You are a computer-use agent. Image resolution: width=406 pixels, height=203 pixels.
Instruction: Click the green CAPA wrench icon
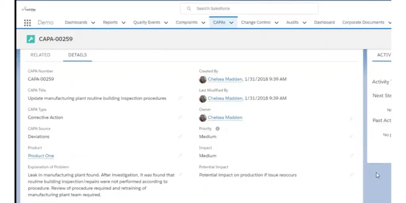pos(31,39)
